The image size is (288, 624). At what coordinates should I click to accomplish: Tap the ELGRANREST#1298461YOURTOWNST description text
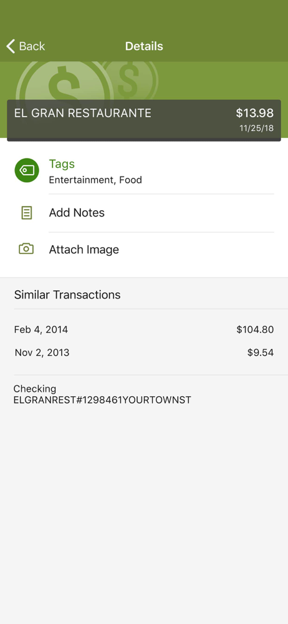(x=102, y=400)
